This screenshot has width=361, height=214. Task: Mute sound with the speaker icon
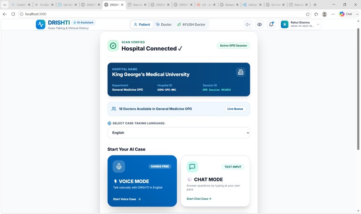pyautogui.click(x=248, y=25)
